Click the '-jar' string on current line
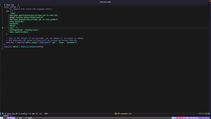 pyautogui.click(x=11, y=28)
